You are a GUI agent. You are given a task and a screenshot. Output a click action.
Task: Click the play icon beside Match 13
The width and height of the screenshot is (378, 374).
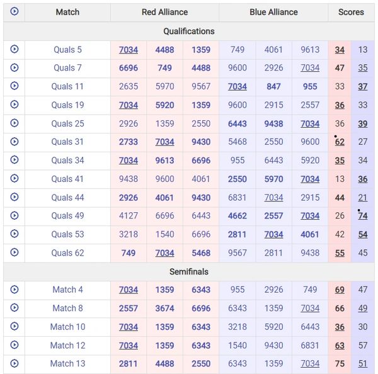14,363
